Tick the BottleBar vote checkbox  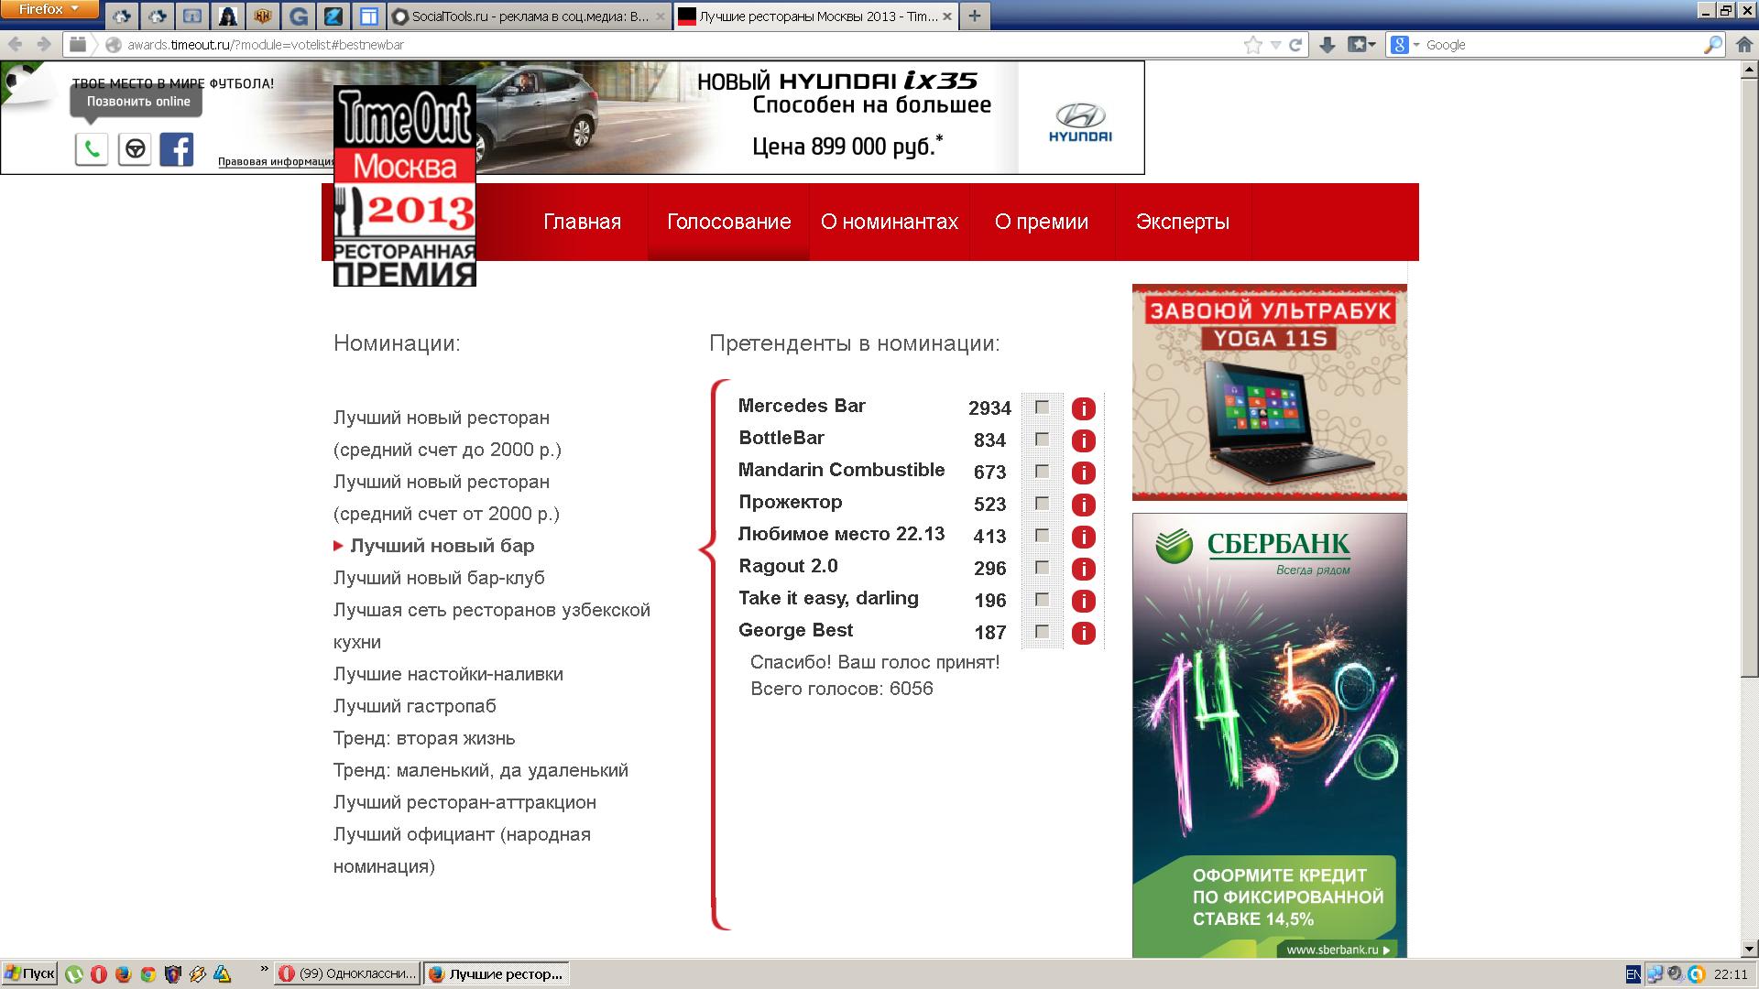tap(1042, 440)
